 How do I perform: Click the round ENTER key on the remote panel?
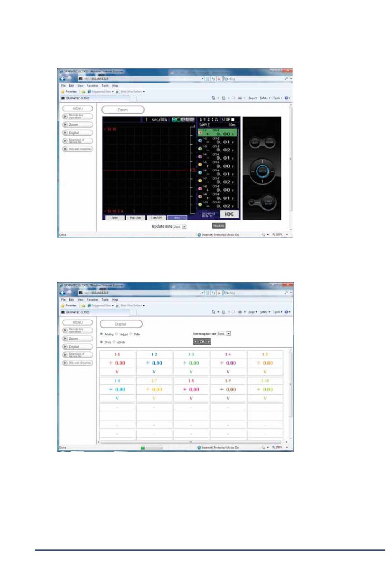point(262,171)
